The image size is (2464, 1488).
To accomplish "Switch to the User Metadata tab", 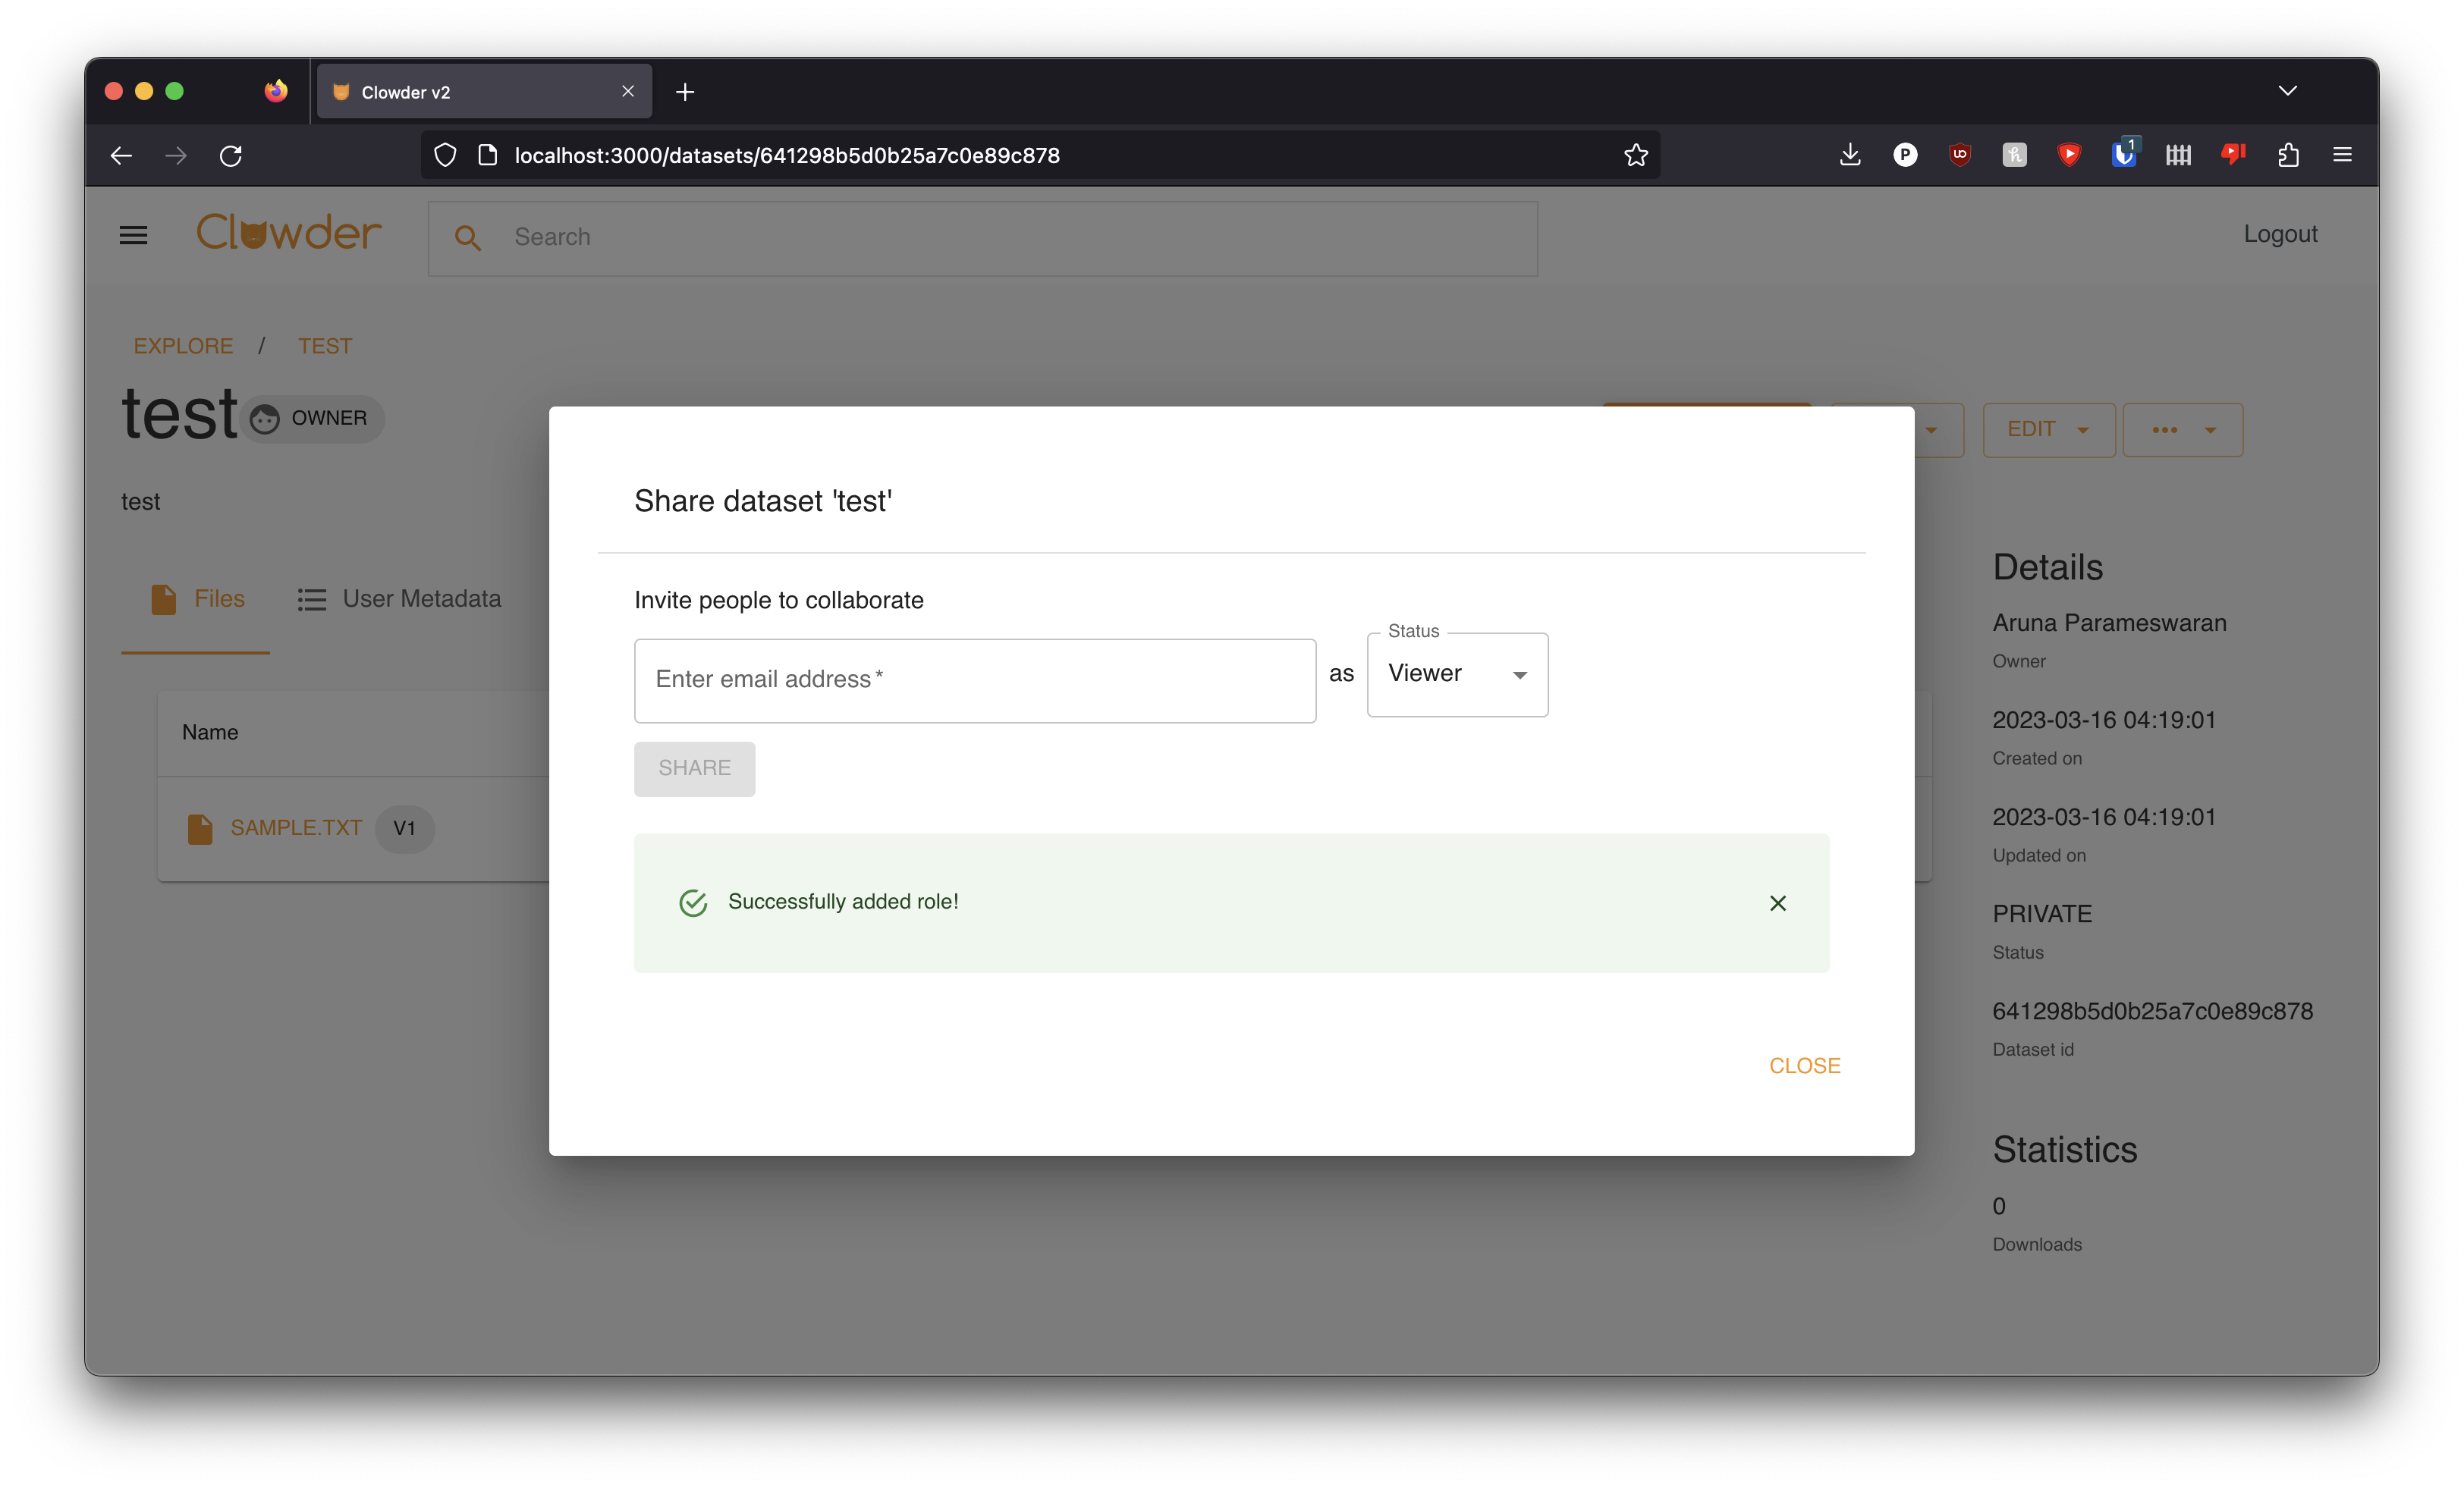I will coord(400,598).
